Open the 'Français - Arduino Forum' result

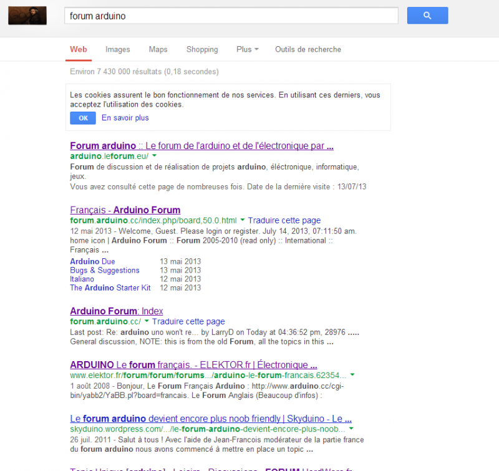click(125, 210)
